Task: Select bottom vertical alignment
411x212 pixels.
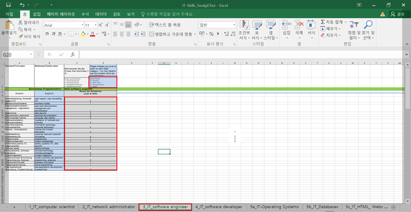Action: tap(128, 25)
